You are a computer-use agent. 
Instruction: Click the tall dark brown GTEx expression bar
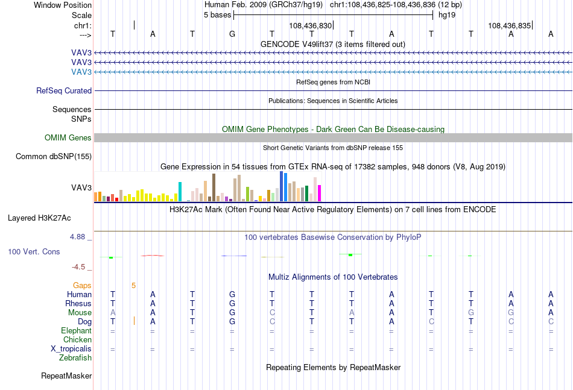(214, 187)
